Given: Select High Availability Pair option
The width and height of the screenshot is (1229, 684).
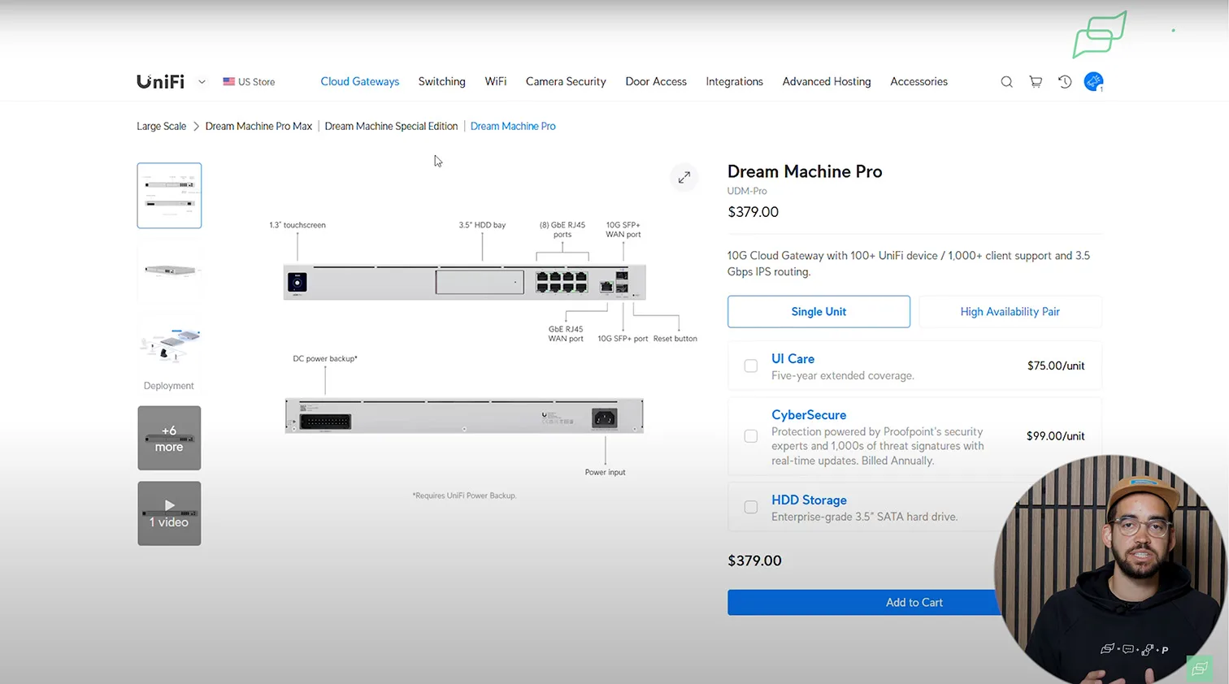Looking at the screenshot, I should tap(1010, 312).
